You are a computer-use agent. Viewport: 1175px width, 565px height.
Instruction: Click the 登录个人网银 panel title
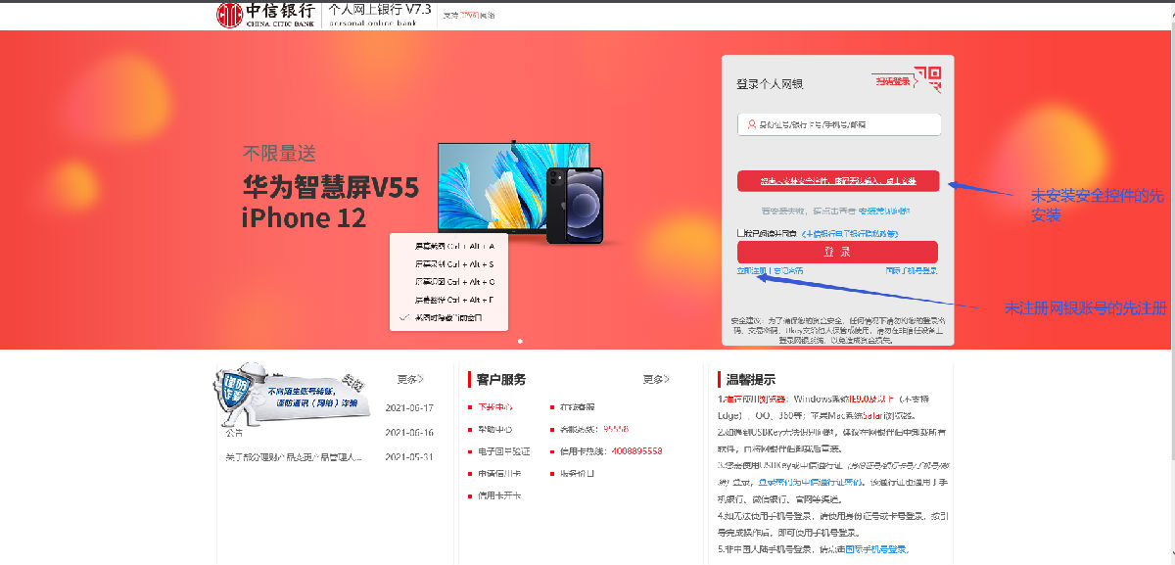(x=770, y=84)
